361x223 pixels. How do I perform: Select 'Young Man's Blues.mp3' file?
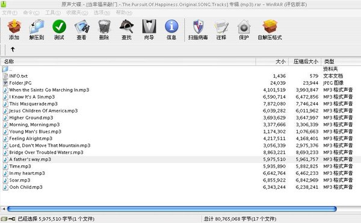35,132
